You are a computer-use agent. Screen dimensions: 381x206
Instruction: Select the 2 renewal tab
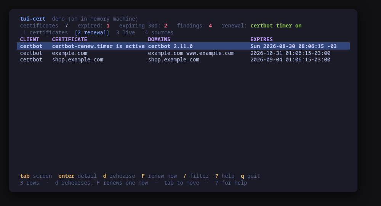pyautogui.click(x=92, y=32)
